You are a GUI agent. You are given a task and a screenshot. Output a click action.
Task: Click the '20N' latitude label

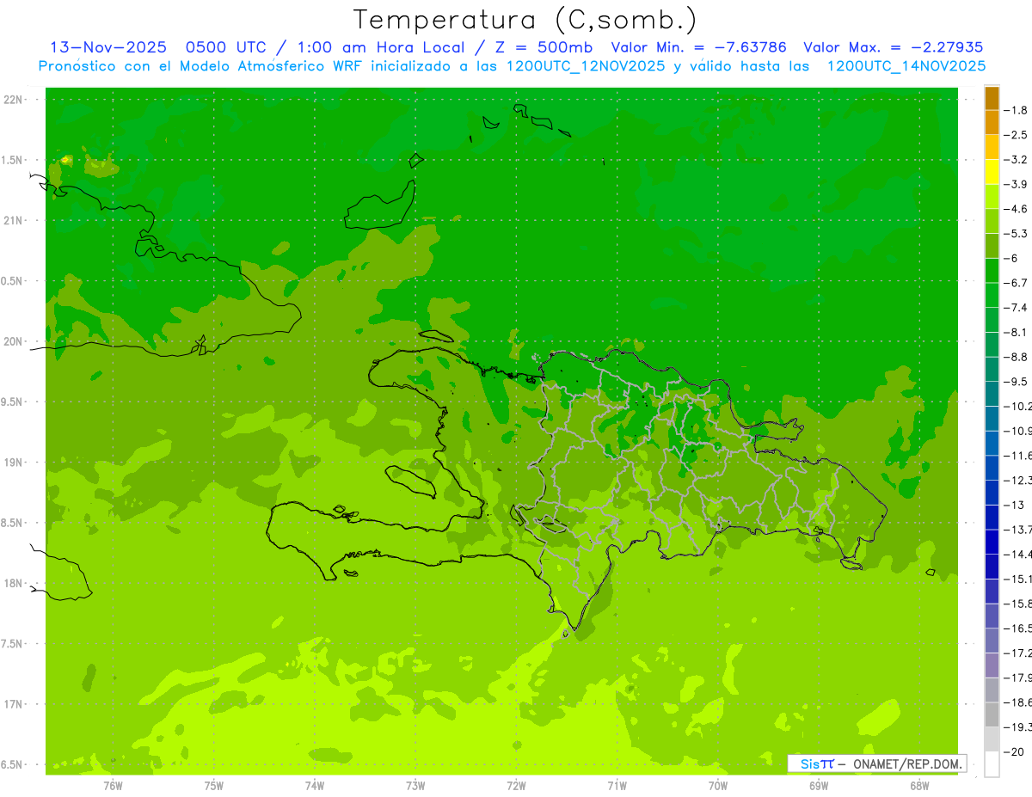pos(14,341)
